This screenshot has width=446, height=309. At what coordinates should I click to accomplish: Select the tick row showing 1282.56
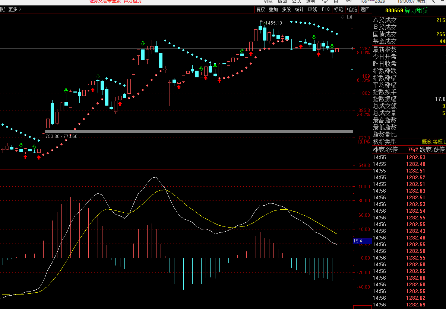coord(409,292)
